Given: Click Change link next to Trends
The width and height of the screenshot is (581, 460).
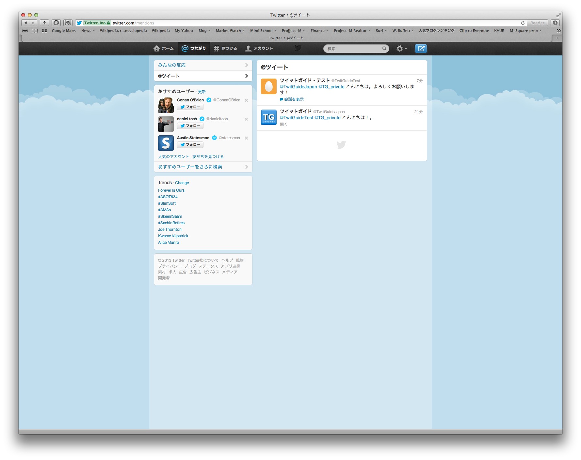Looking at the screenshot, I should 182,183.
